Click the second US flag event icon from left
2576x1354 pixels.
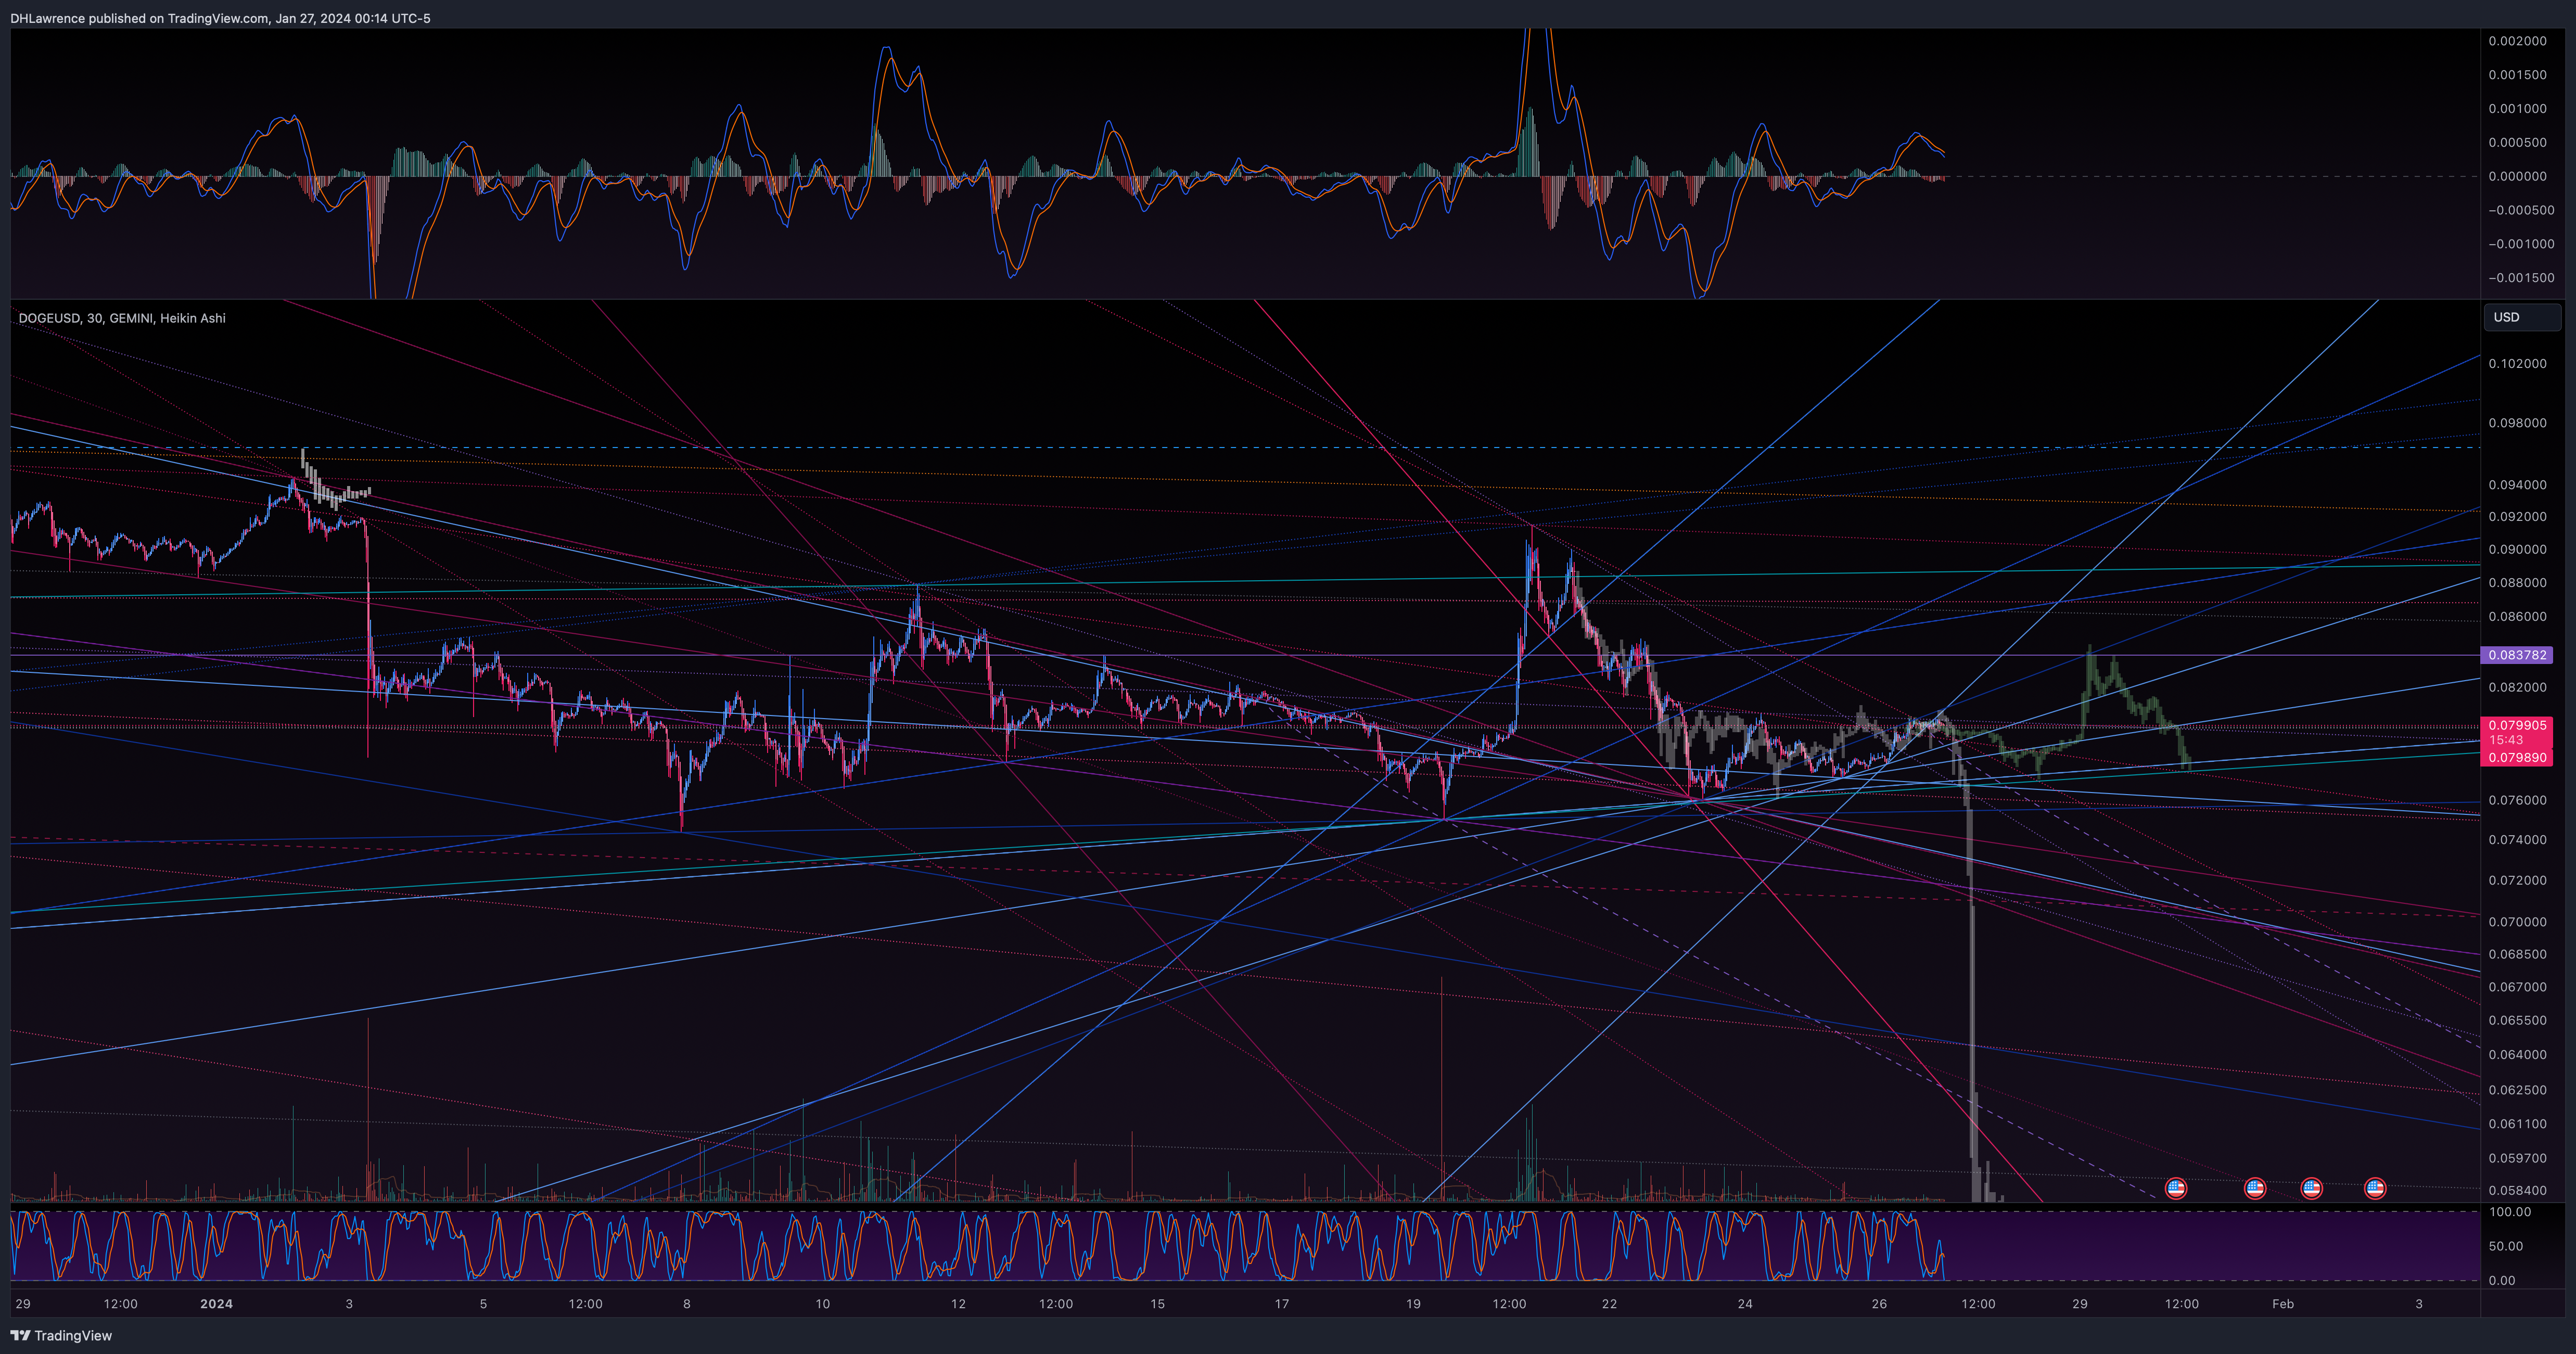click(x=2254, y=1188)
